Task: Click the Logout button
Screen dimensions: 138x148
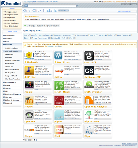Action: coord(134,4)
